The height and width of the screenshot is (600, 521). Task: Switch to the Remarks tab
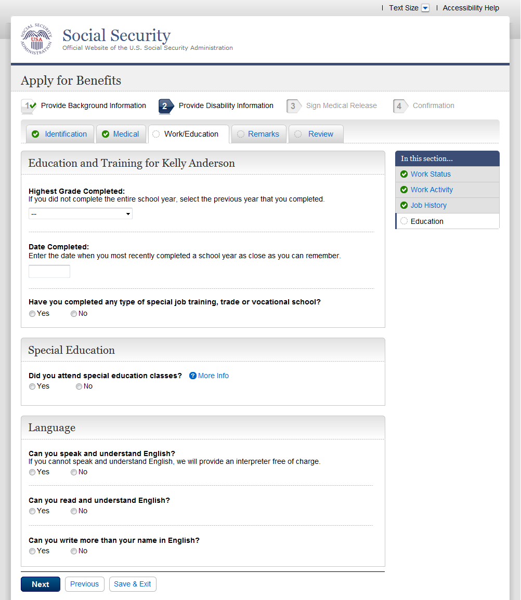(263, 134)
